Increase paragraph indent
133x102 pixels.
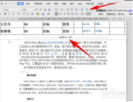[x=72, y=10]
